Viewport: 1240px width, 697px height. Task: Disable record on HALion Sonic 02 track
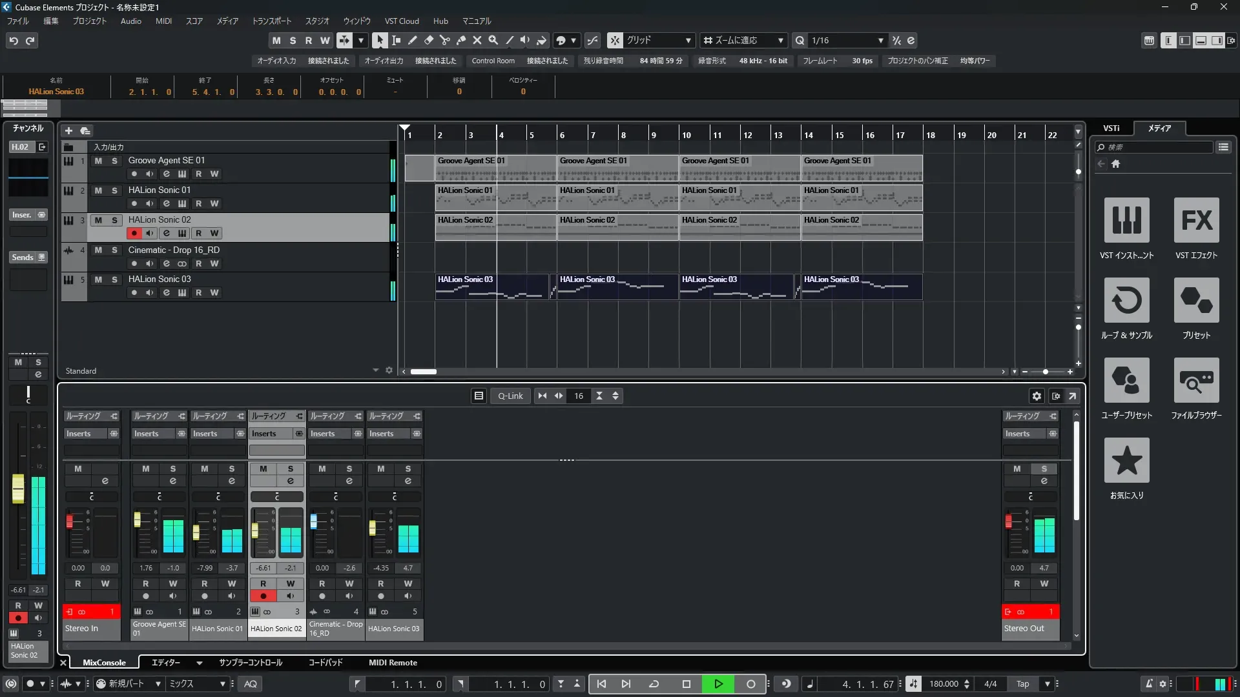(x=134, y=234)
